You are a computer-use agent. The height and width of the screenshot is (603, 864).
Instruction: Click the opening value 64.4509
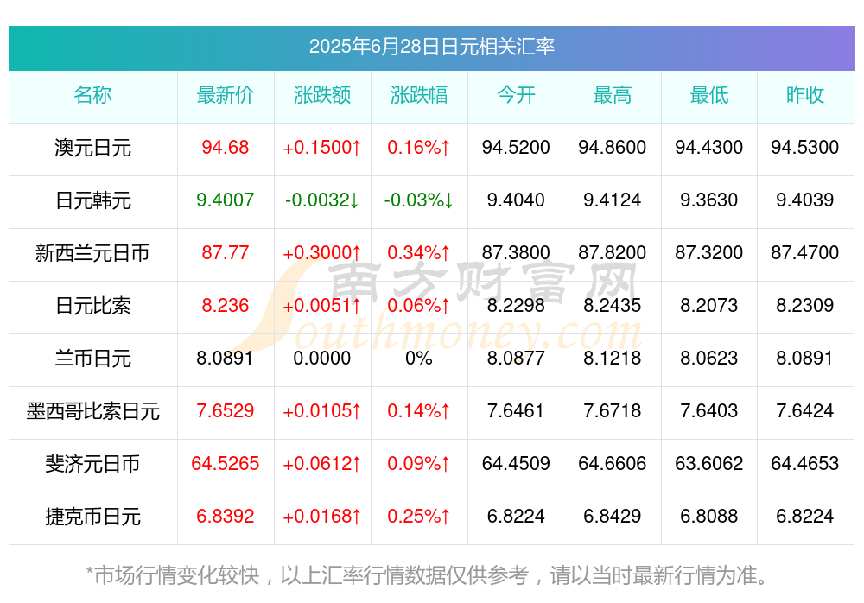point(516,464)
